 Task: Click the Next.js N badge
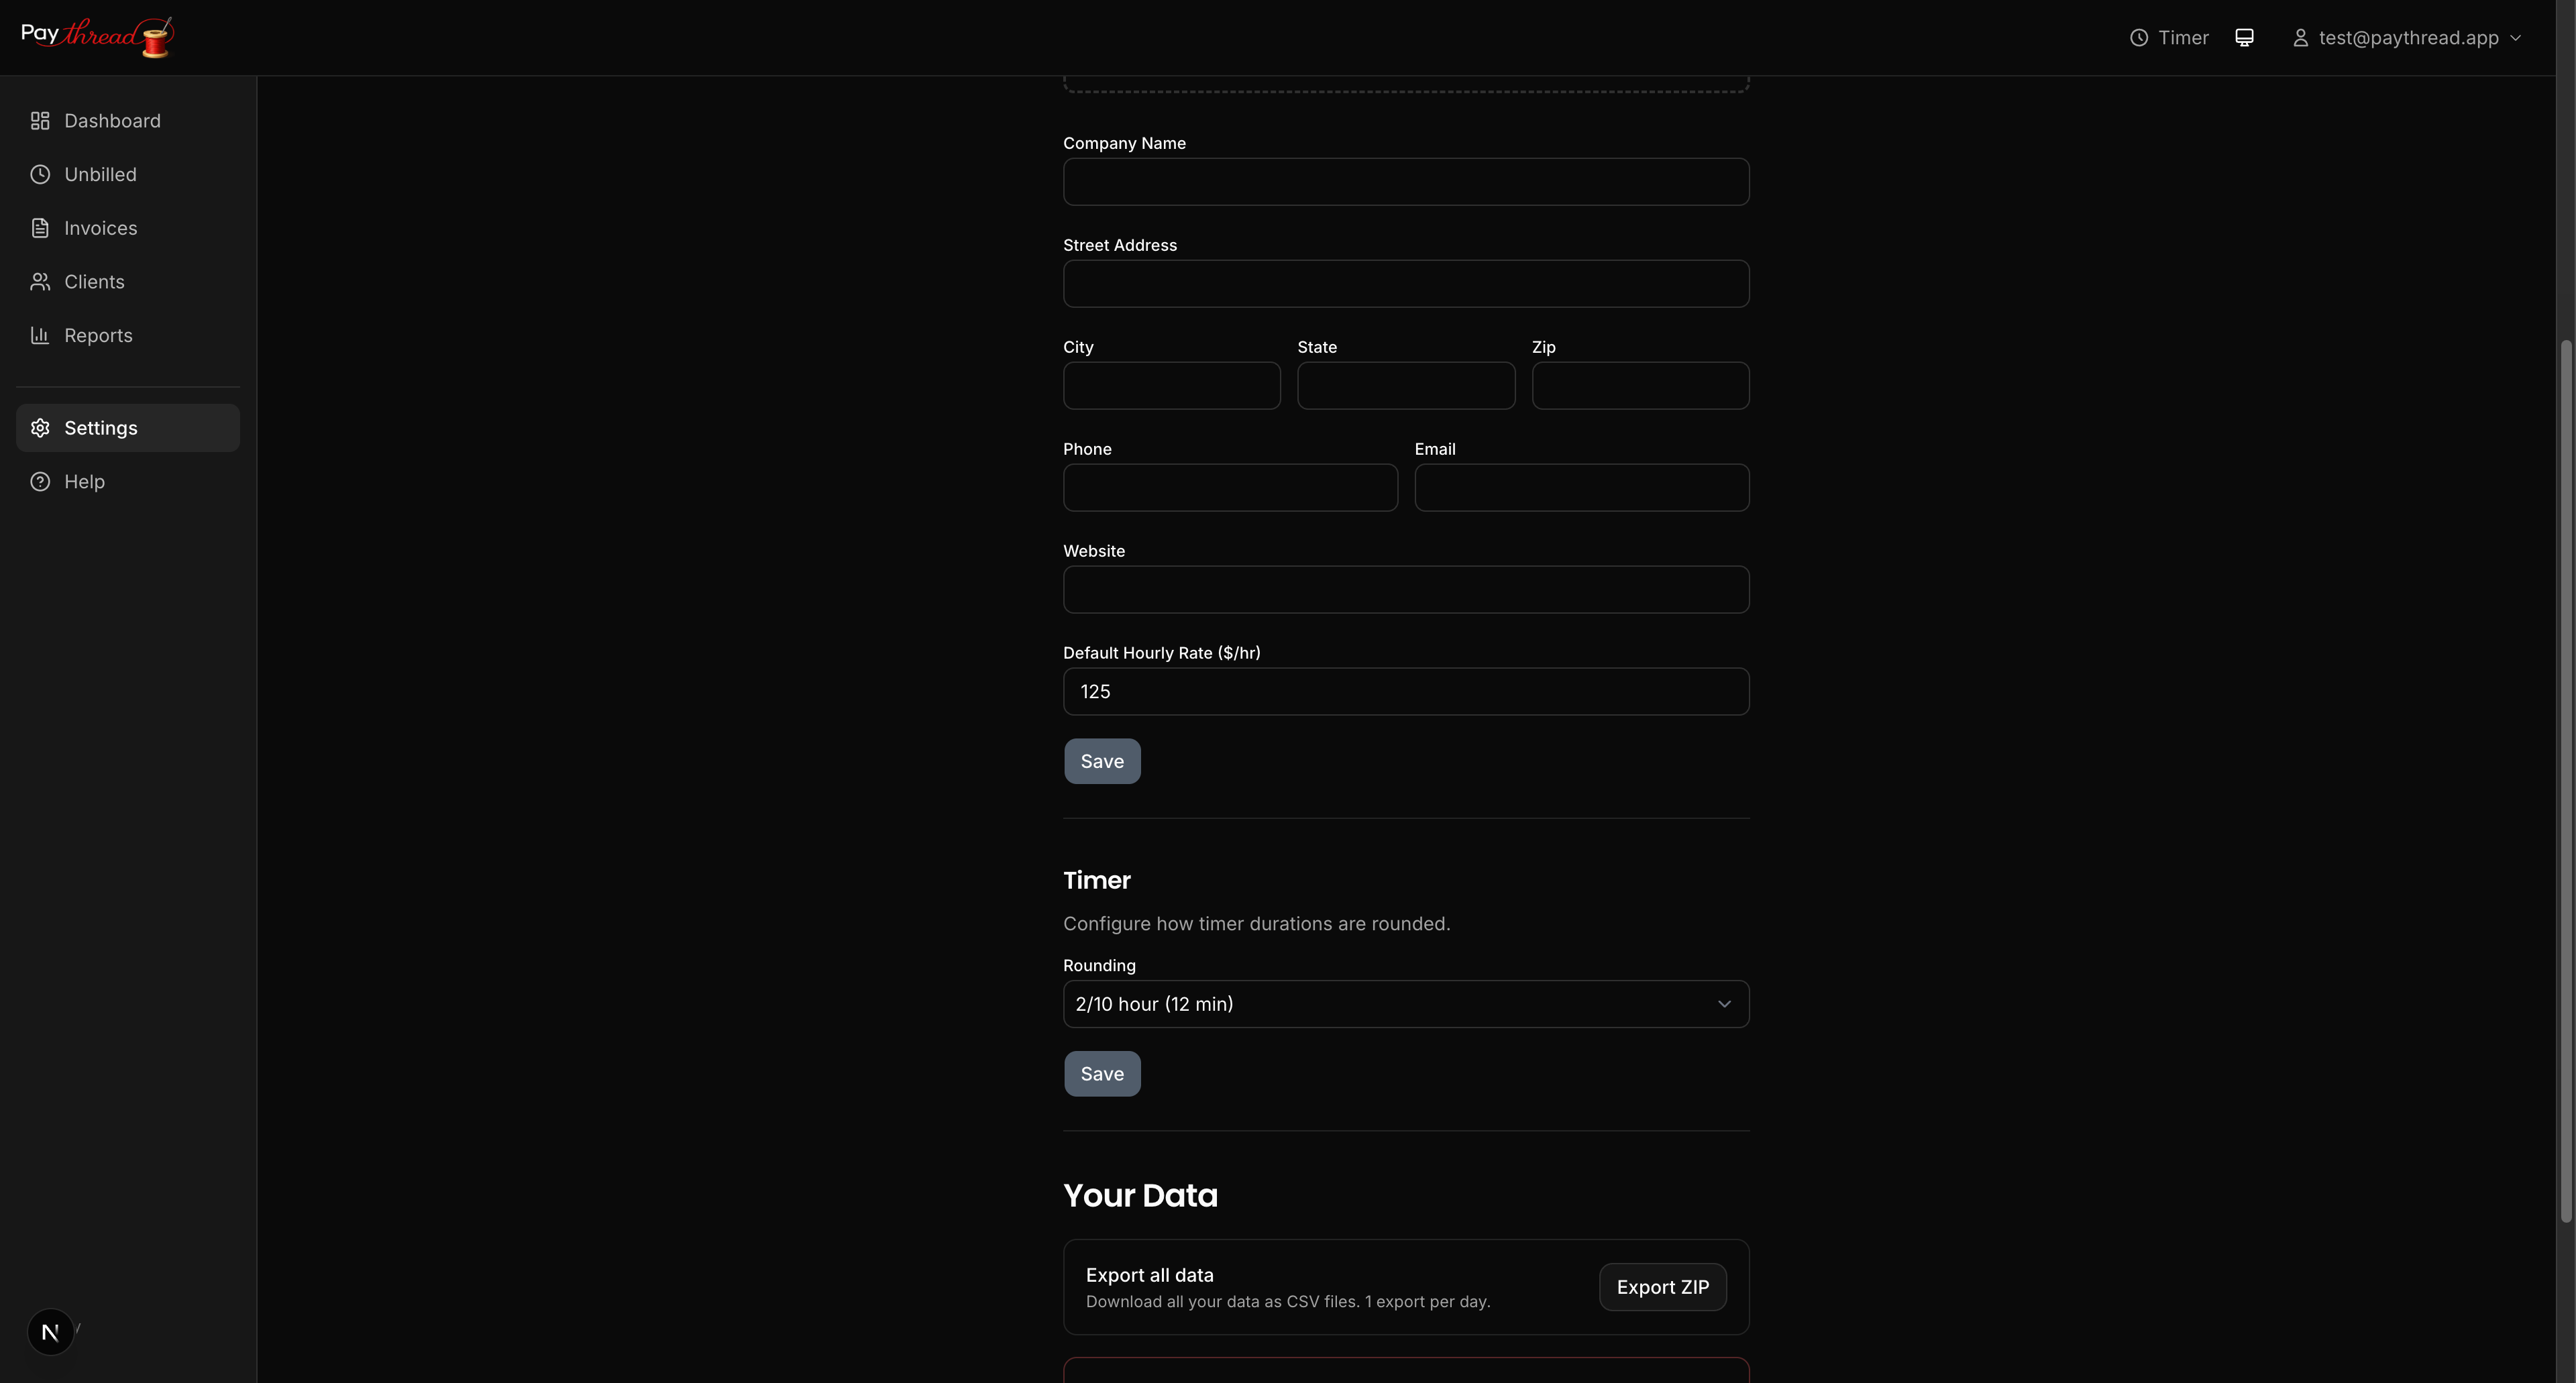pos(50,1331)
